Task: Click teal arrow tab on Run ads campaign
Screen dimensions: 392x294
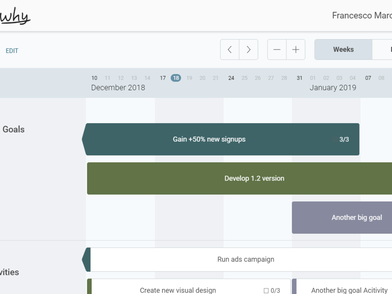Action: click(86, 260)
